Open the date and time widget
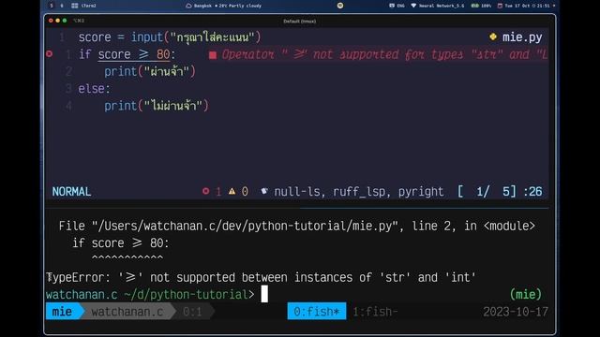Viewport: 600px width, 337px height. (523, 6)
